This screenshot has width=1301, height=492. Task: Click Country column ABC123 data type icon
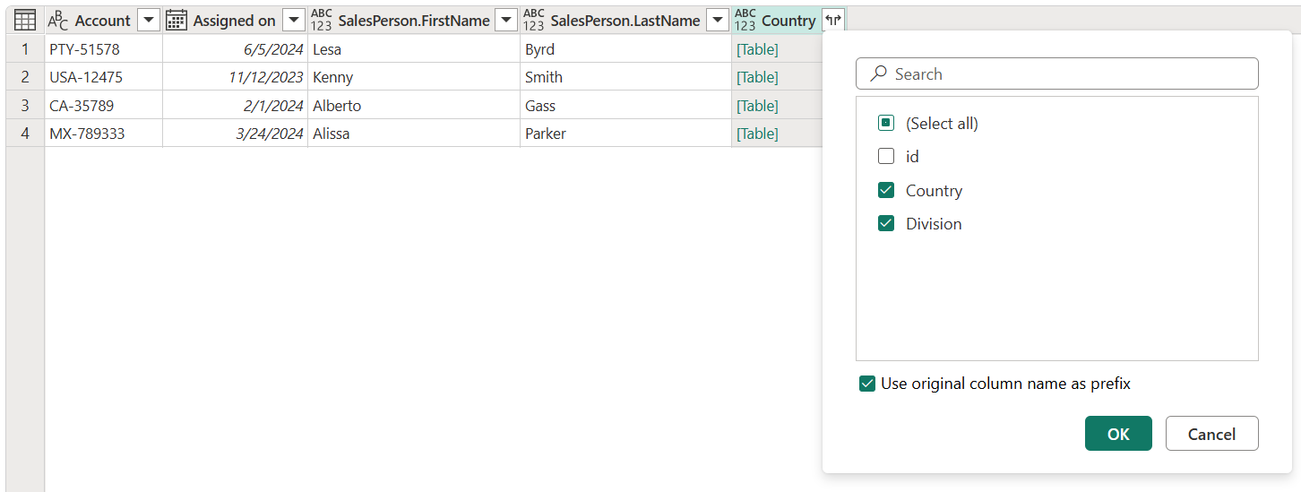(x=745, y=20)
